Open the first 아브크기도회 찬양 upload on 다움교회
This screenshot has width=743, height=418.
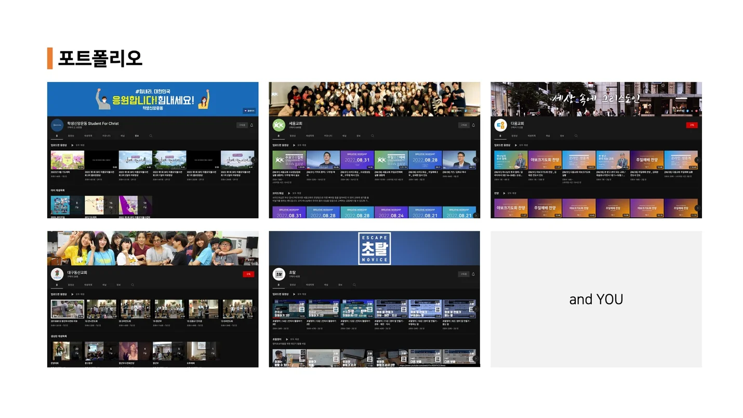tap(545, 160)
